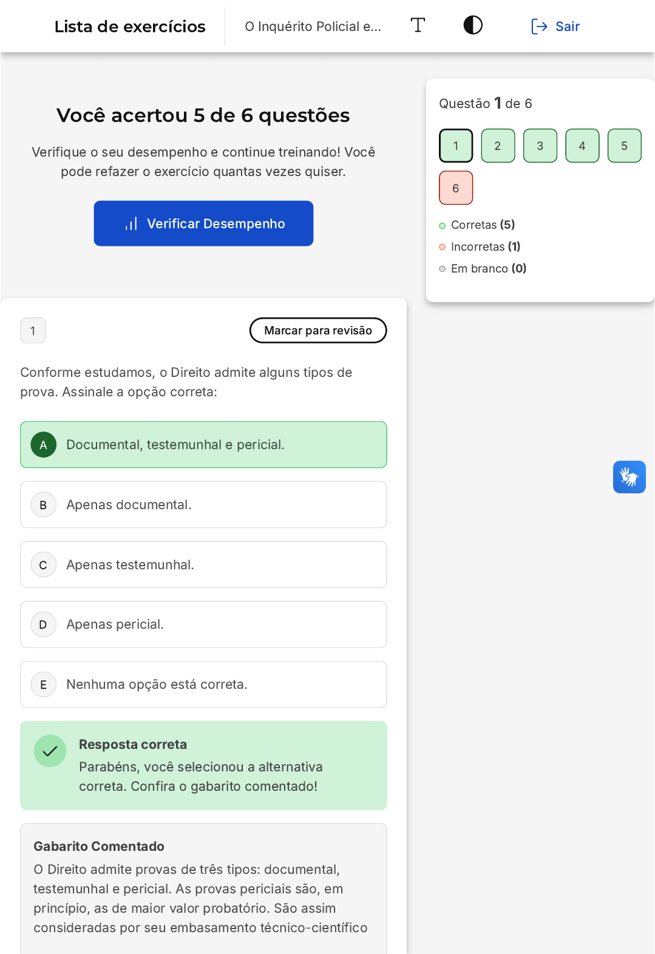
Task: Choose option B: Apenas documental
Action: point(203,505)
